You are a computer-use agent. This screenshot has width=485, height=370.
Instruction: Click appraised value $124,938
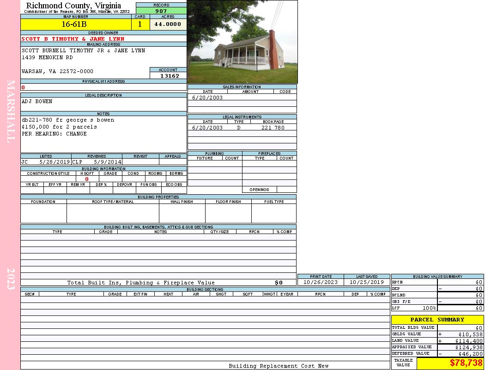coord(469,347)
